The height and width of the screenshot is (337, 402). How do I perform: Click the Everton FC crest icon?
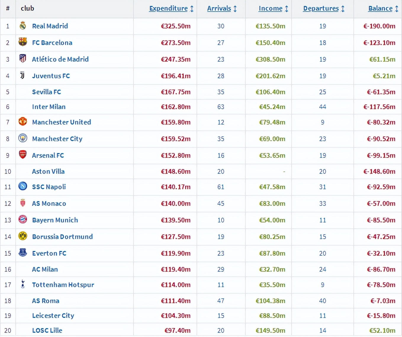[x=23, y=253]
